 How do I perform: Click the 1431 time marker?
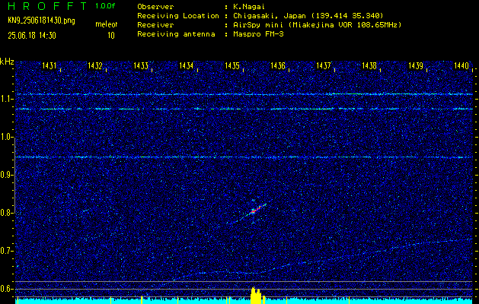[49, 65]
